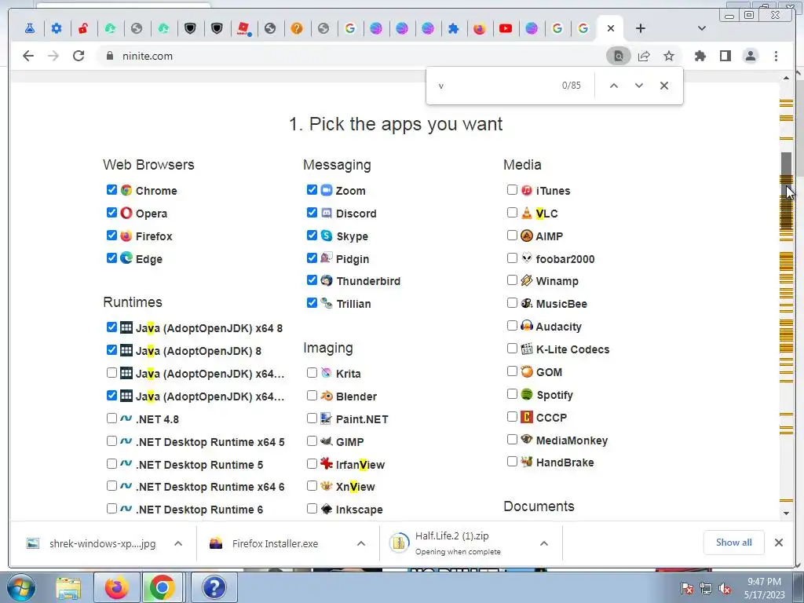Tick the VLC checkbox
The image size is (804, 603).
click(x=512, y=212)
